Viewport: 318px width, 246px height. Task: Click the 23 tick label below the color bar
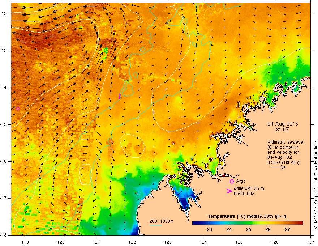209,230
